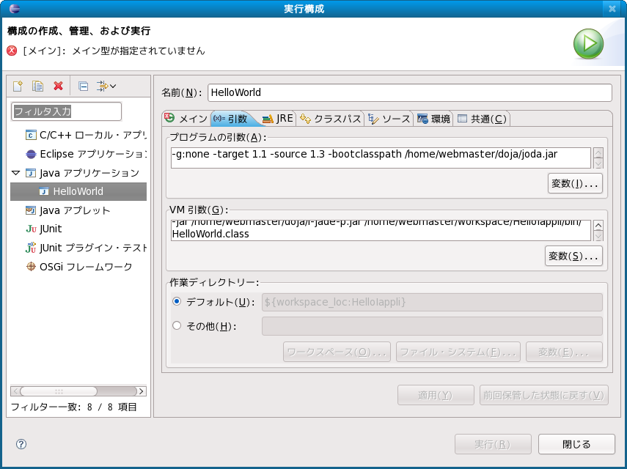Screen dimensions: 627x469
Task: Delete the selected launch configuration
Action: [59, 86]
